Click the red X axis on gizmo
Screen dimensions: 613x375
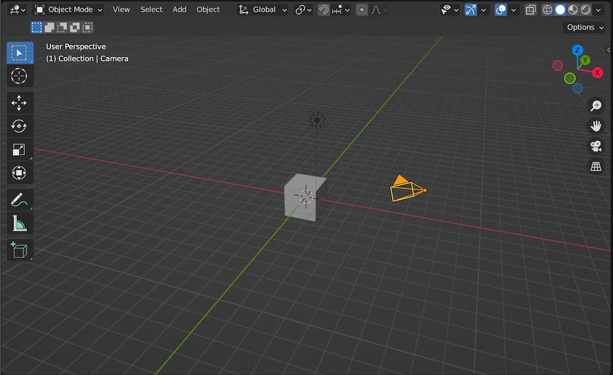click(x=598, y=72)
